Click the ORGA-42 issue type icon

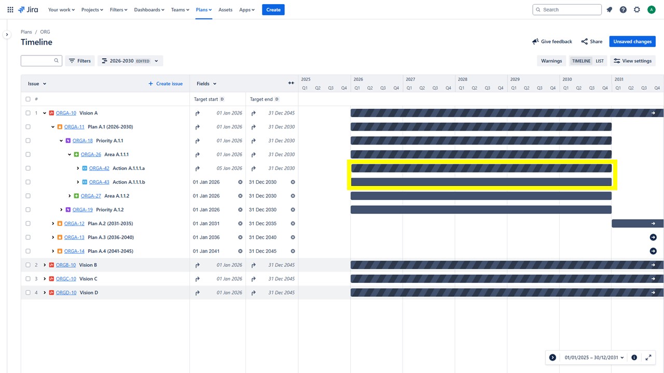click(85, 168)
